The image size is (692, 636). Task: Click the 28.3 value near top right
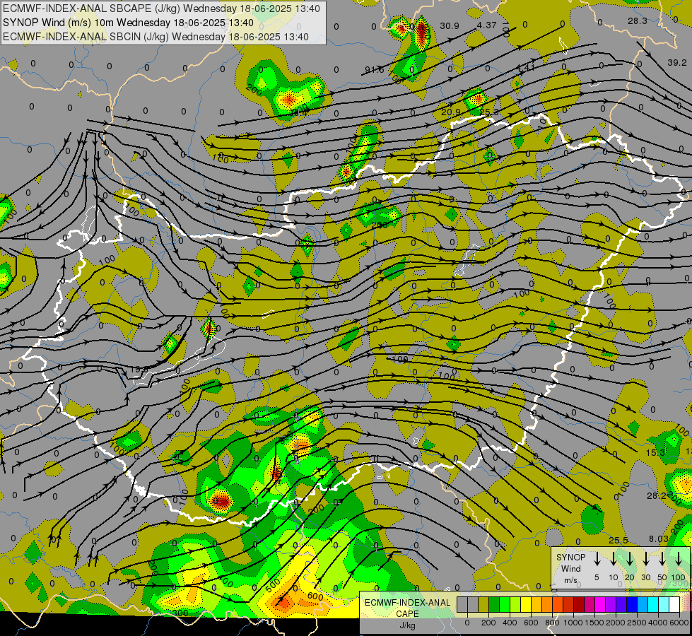(638, 20)
